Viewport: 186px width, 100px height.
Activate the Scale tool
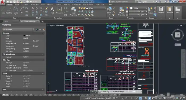[37, 15]
